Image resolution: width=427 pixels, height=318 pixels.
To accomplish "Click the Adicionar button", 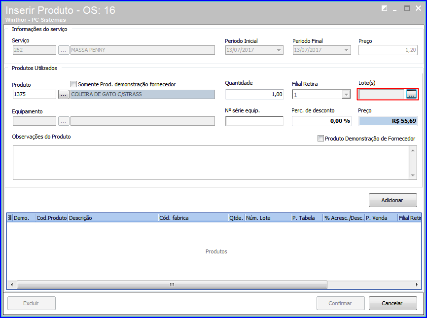I will click(x=392, y=200).
